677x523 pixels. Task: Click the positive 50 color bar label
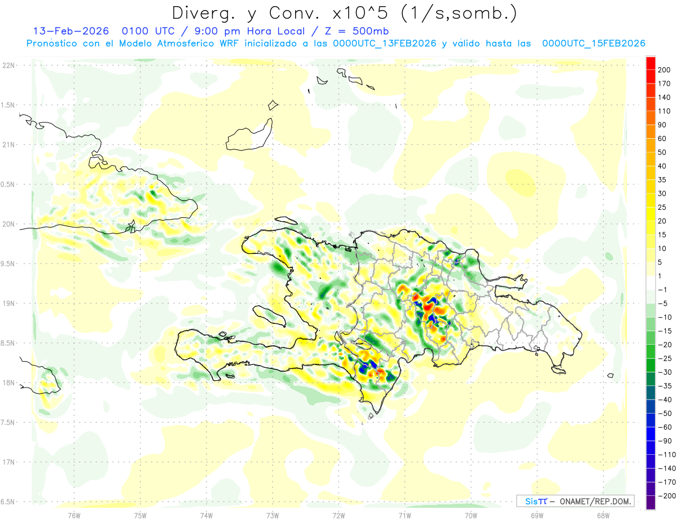[662, 152]
